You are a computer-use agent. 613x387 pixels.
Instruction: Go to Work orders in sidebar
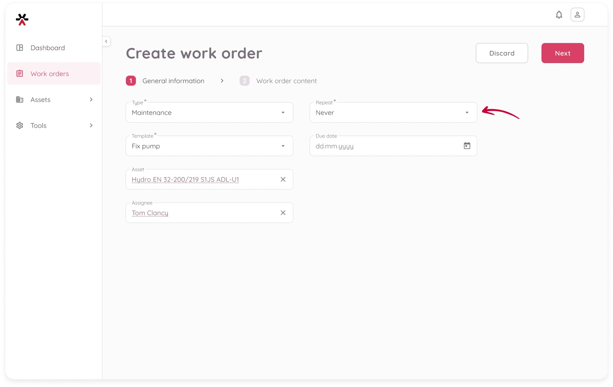[x=50, y=74]
